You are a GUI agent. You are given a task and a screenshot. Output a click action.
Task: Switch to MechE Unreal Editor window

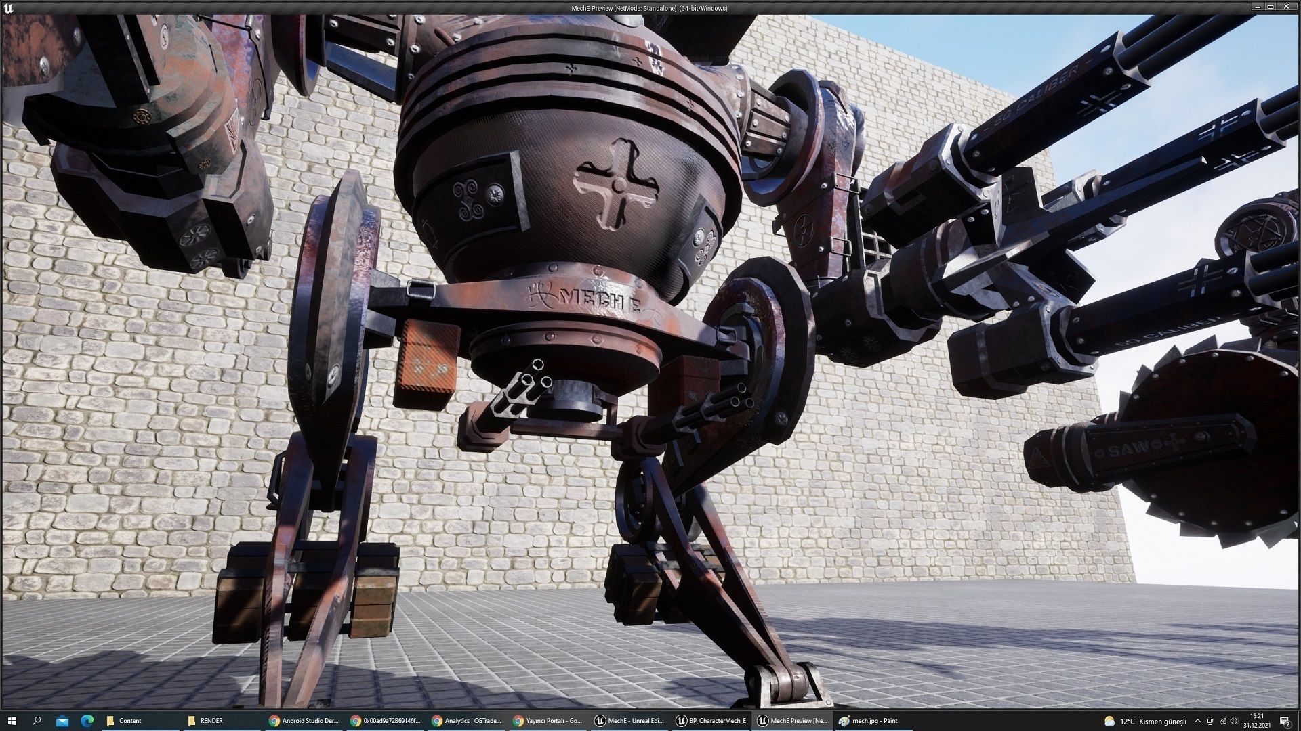[629, 720]
